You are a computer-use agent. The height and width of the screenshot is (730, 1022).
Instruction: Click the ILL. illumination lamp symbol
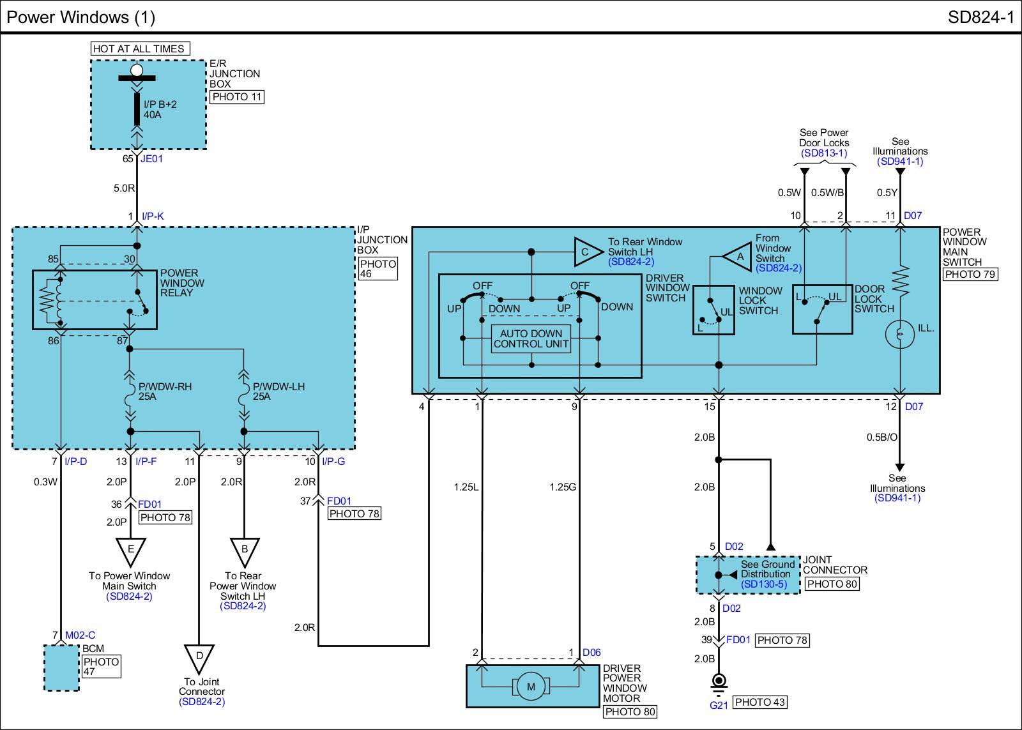(899, 334)
